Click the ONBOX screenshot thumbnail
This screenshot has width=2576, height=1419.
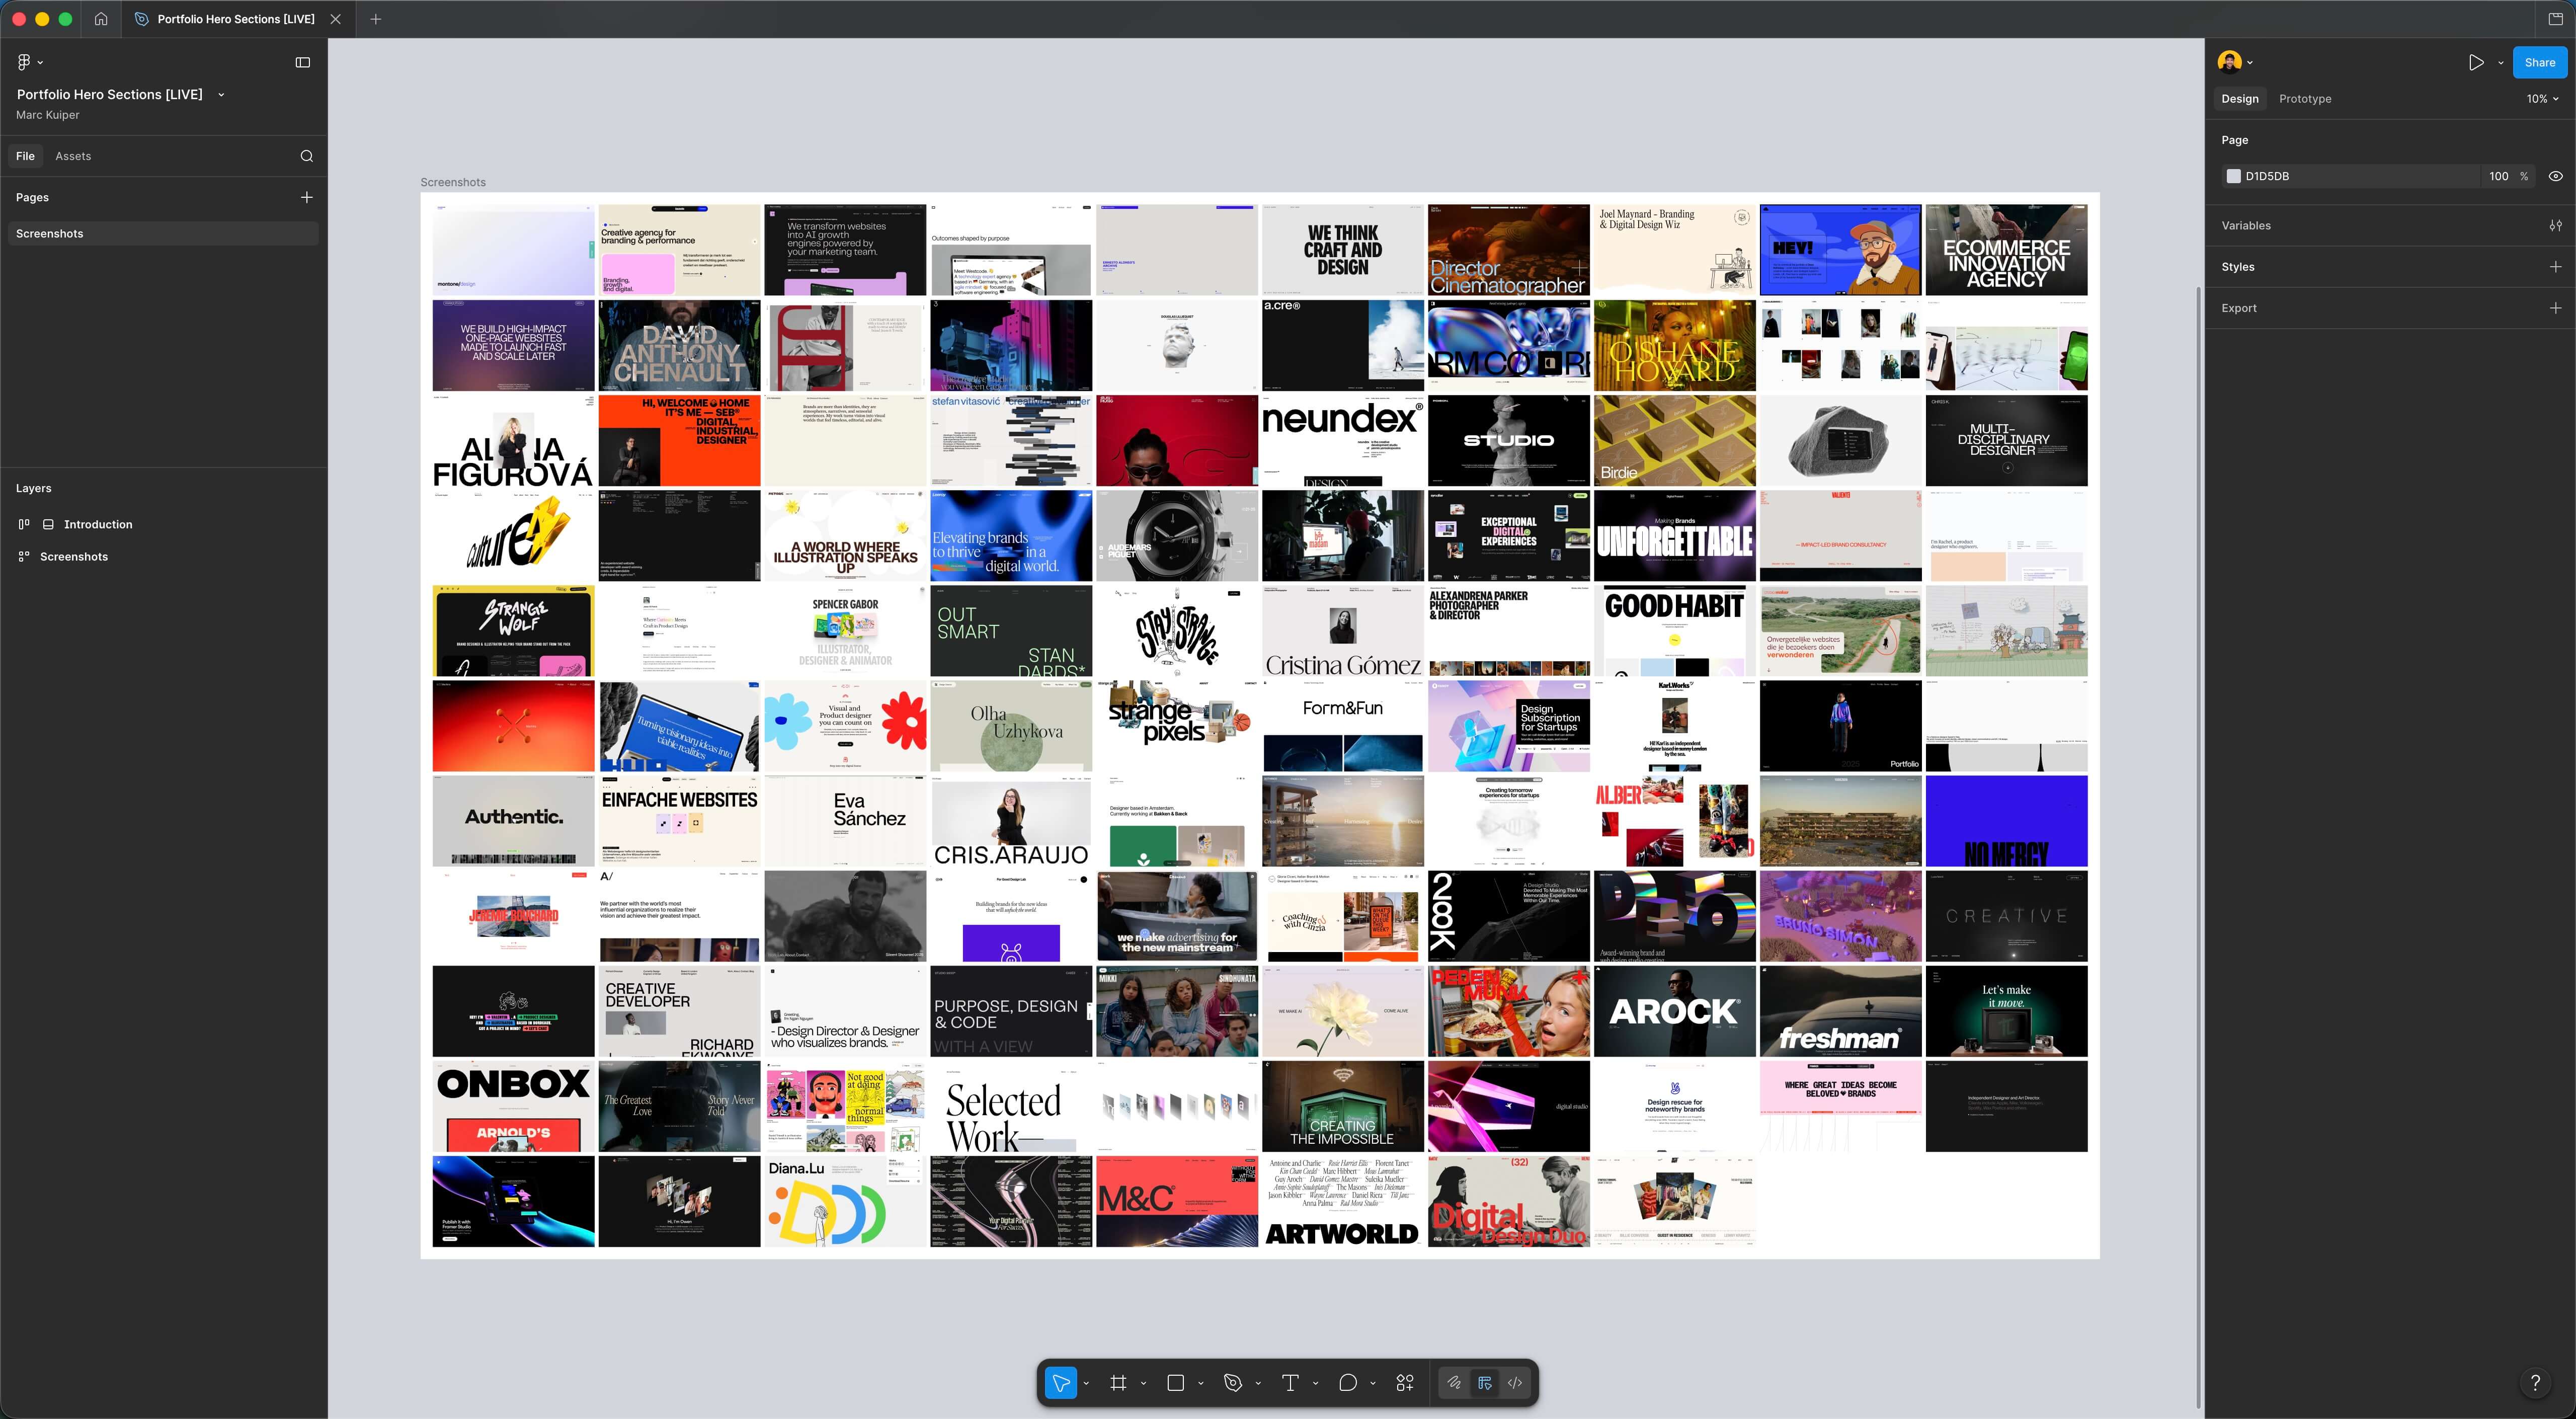point(513,1106)
